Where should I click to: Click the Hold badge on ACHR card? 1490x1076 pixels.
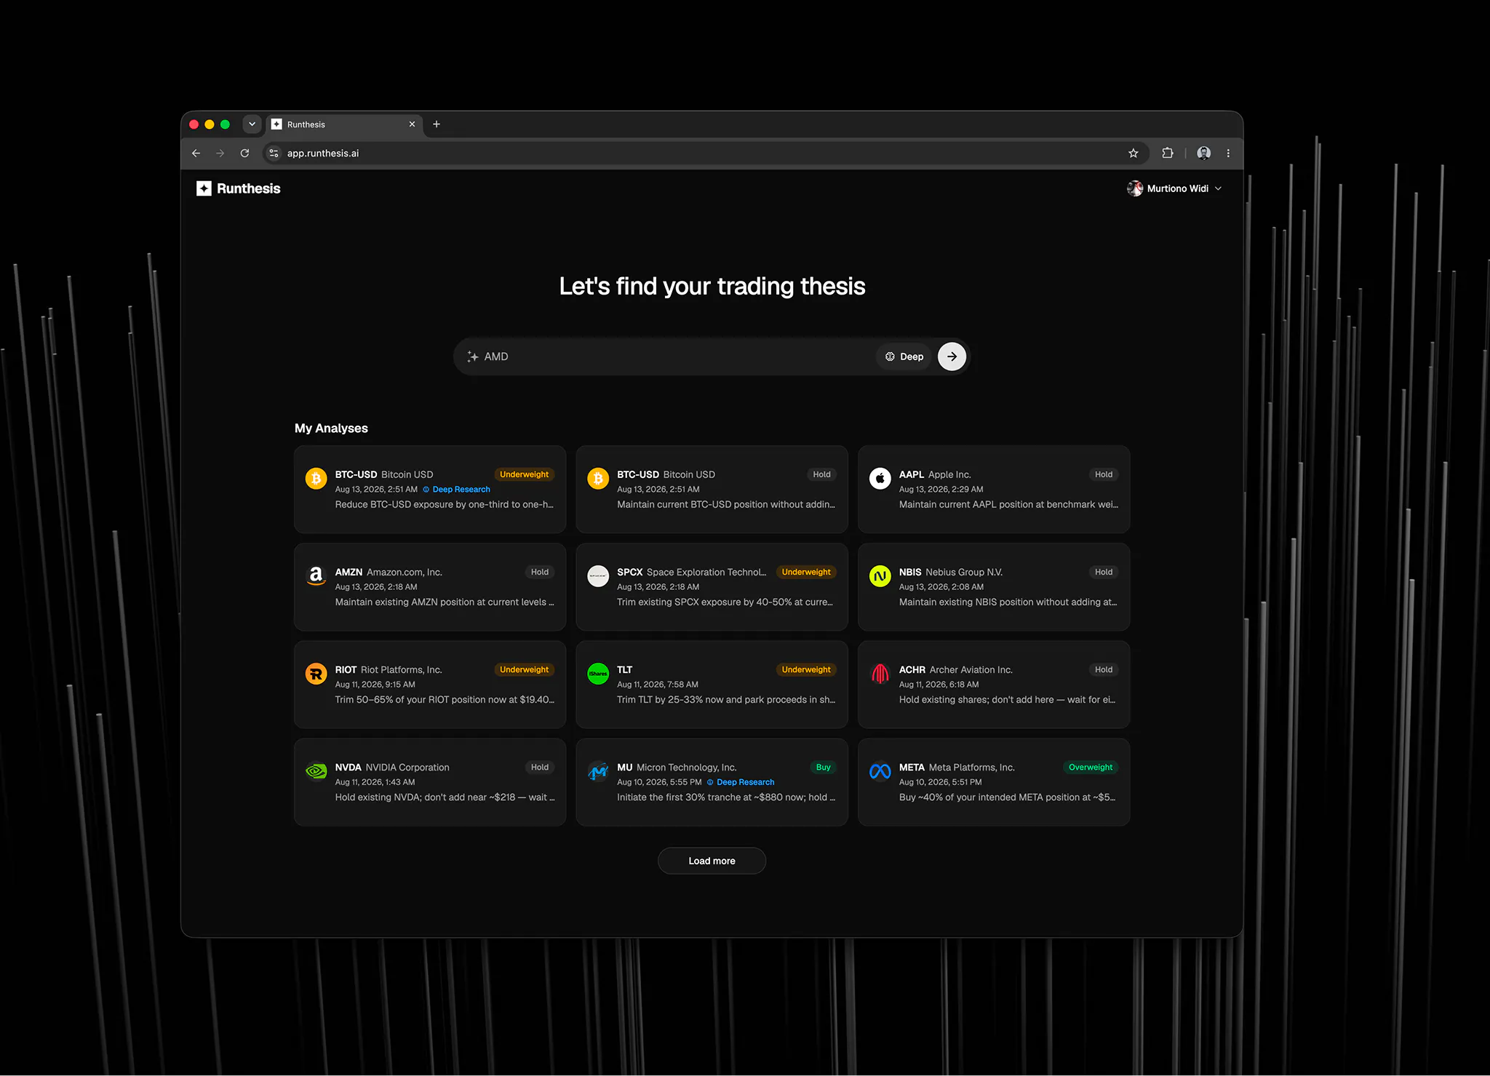(1104, 669)
